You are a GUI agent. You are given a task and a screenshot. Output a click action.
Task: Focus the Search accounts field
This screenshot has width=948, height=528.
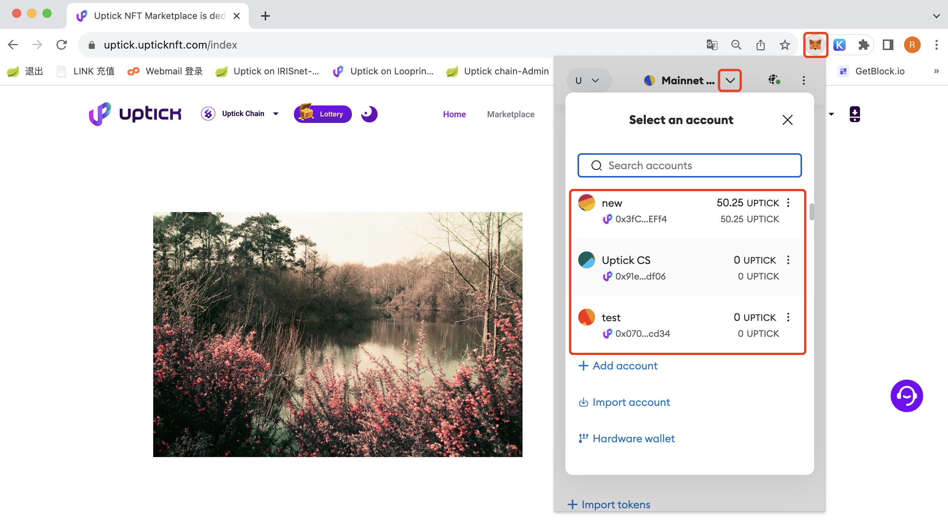tap(689, 165)
